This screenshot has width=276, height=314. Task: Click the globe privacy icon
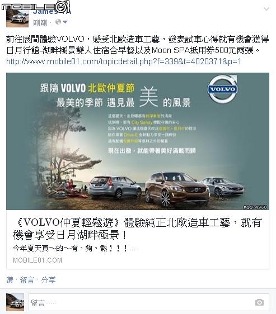[x=58, y=22]
